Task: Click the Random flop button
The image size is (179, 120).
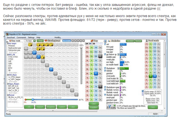Action: (94, 107)
